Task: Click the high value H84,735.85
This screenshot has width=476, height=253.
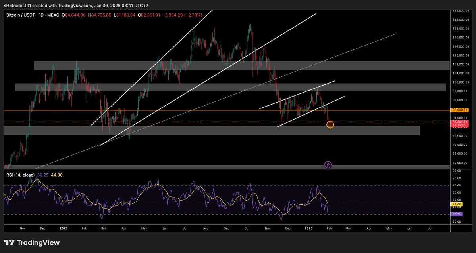Action: (x=100, y=14)
